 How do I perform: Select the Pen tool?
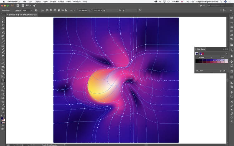[x=3, y=32]
